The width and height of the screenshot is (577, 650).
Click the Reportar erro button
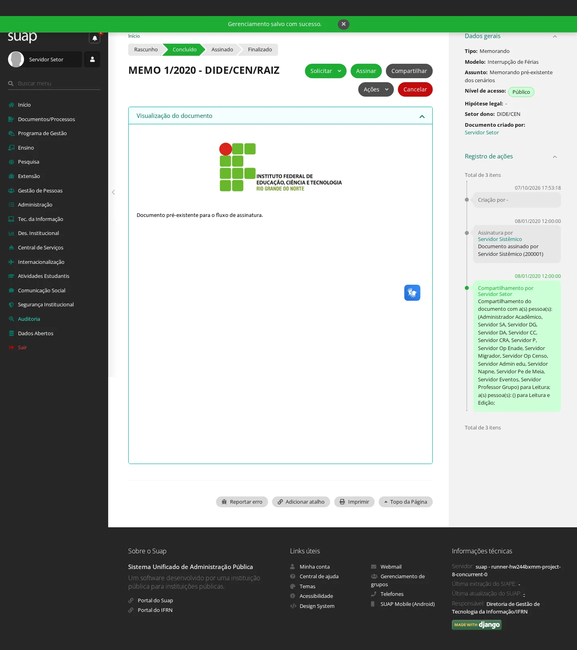(x=242, y=502)
